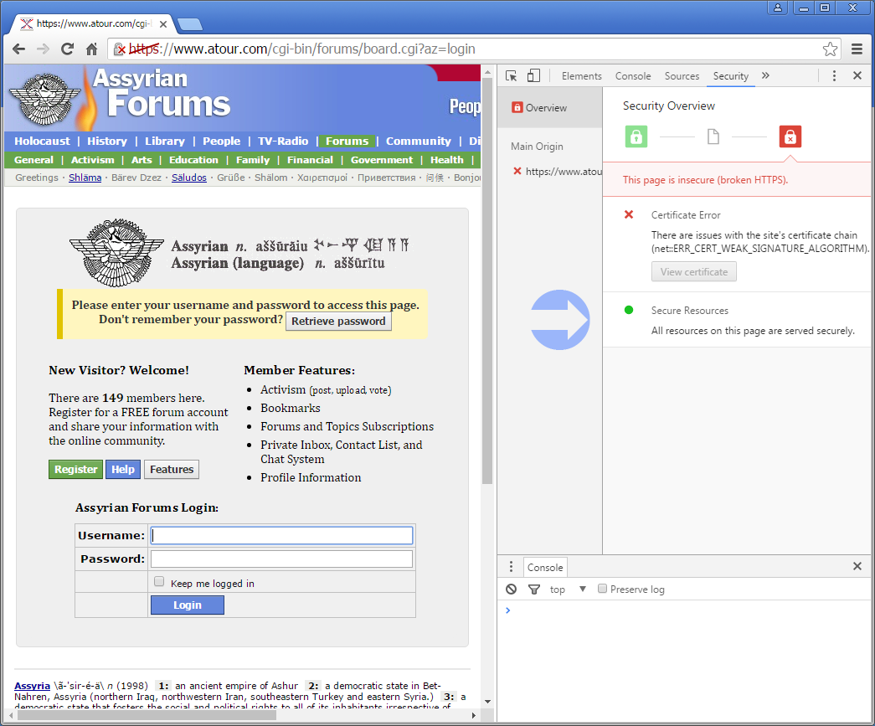Open the General forum category
Viewport: 875px width, 726px height.
click(34, 160)
